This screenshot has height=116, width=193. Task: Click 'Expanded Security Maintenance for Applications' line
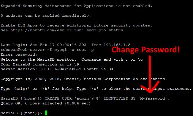[76, 6]
